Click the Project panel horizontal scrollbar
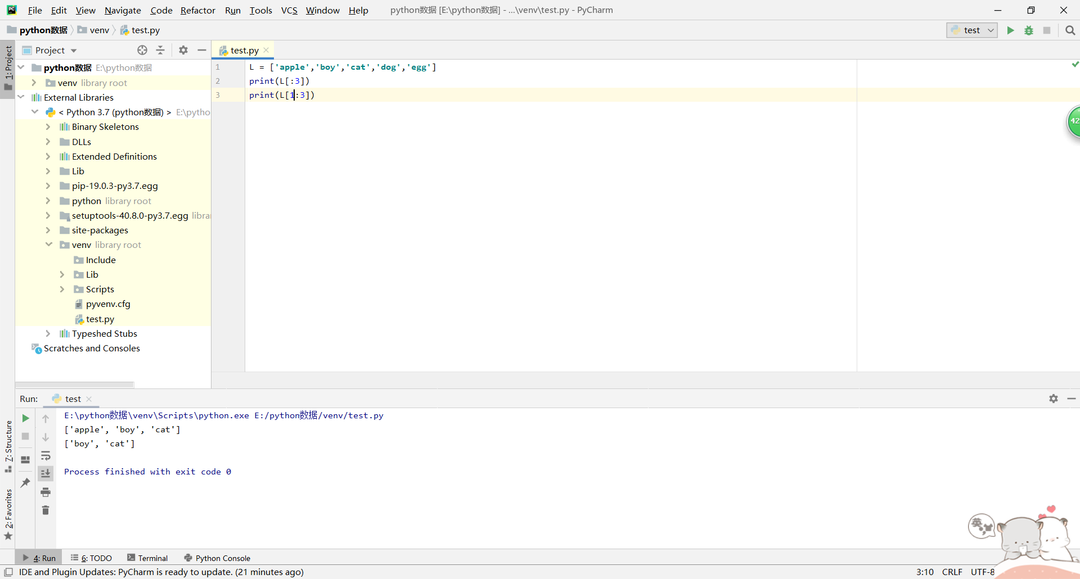The image size is (1080, 579). pos(75,385)
